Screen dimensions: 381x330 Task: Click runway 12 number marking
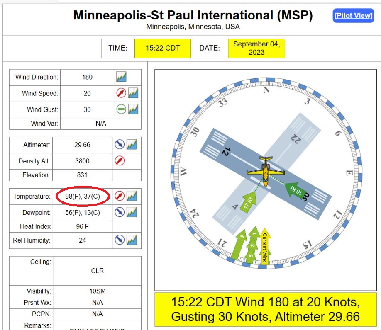[225, 151]
